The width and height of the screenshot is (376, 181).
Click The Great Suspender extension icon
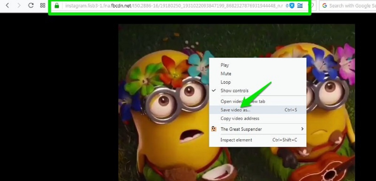tap(214, 129)
